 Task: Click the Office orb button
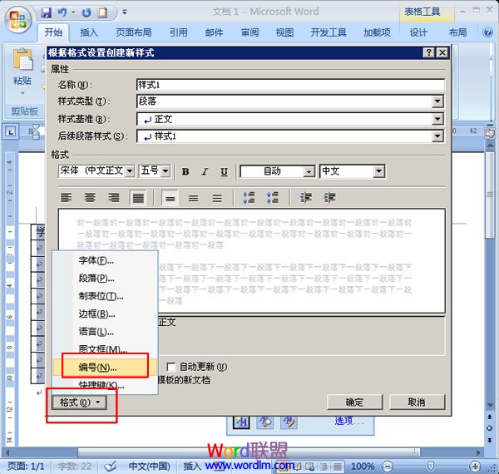[x=18, y=19]
